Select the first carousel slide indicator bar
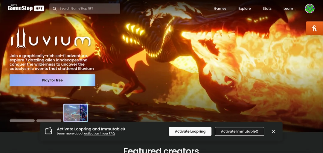323x153 pixels. (x=22, y=121)
